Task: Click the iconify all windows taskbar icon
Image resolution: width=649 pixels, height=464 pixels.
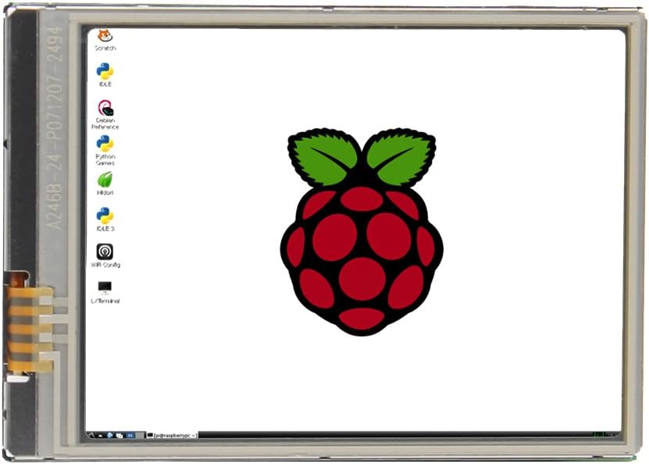Action: [x=119, y=436]
